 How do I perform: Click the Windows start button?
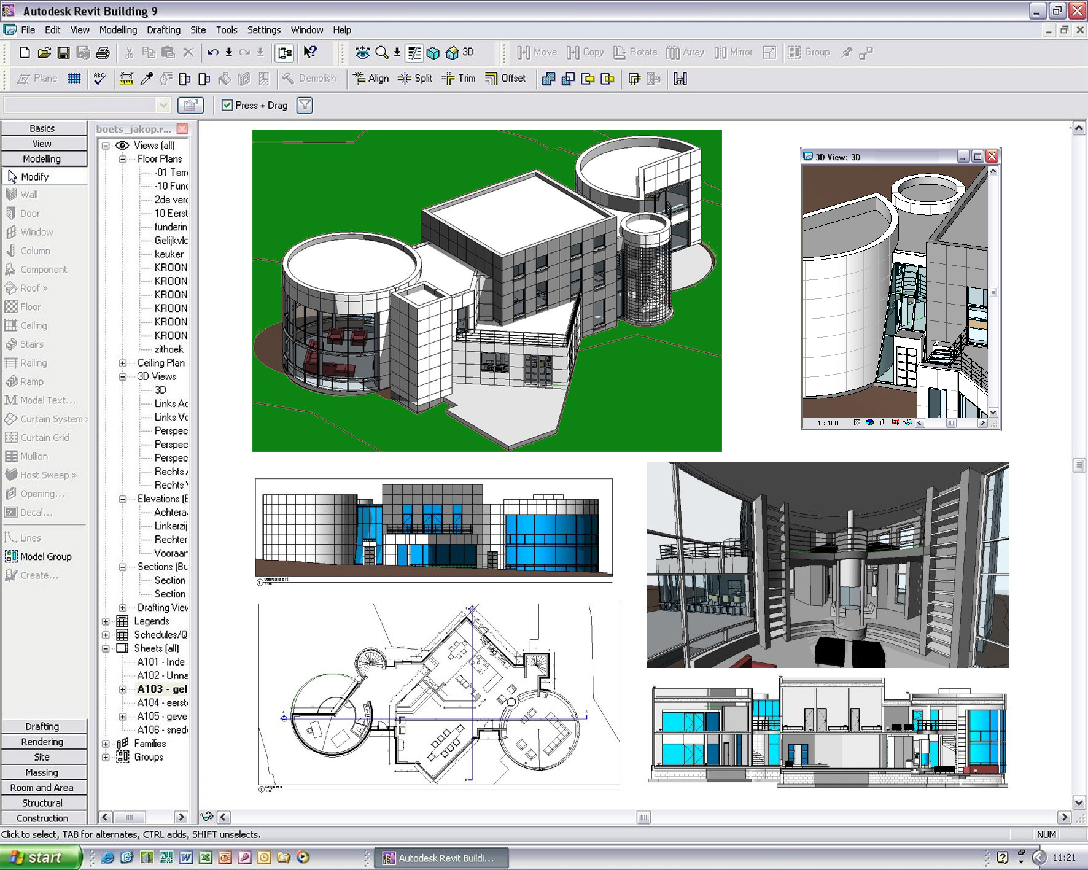click(x=41, y=858)
